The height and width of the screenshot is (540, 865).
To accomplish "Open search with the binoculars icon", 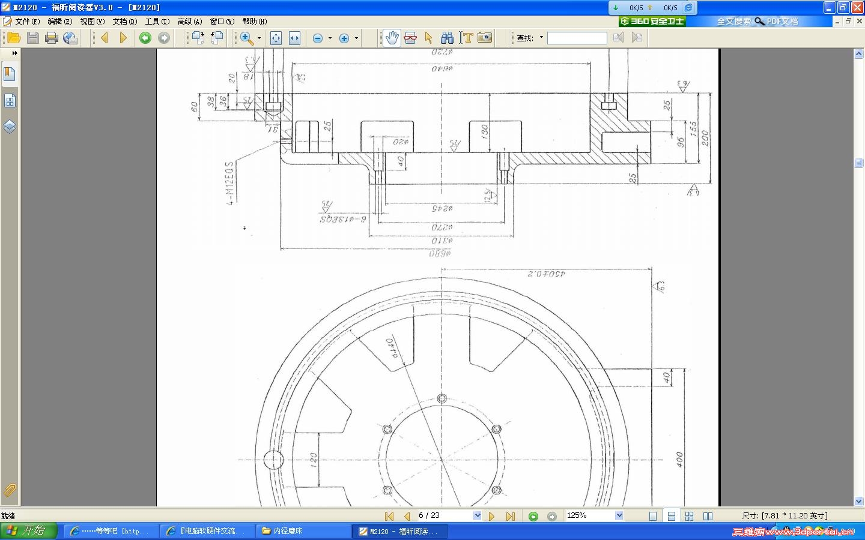I will tap(447, 38).
